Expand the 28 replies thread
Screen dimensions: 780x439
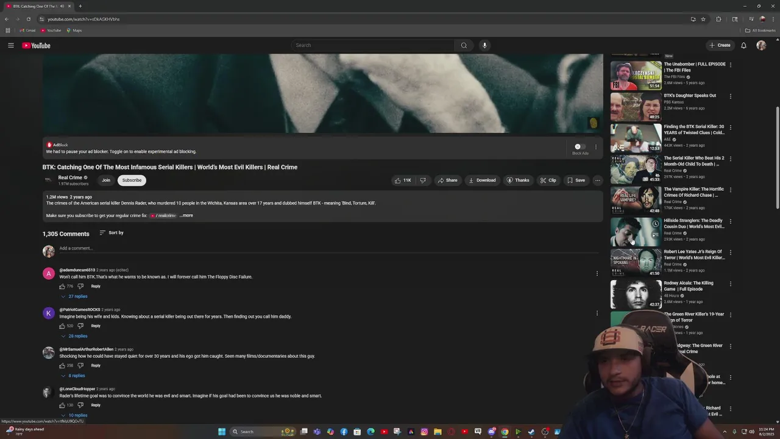click(74, 336)
